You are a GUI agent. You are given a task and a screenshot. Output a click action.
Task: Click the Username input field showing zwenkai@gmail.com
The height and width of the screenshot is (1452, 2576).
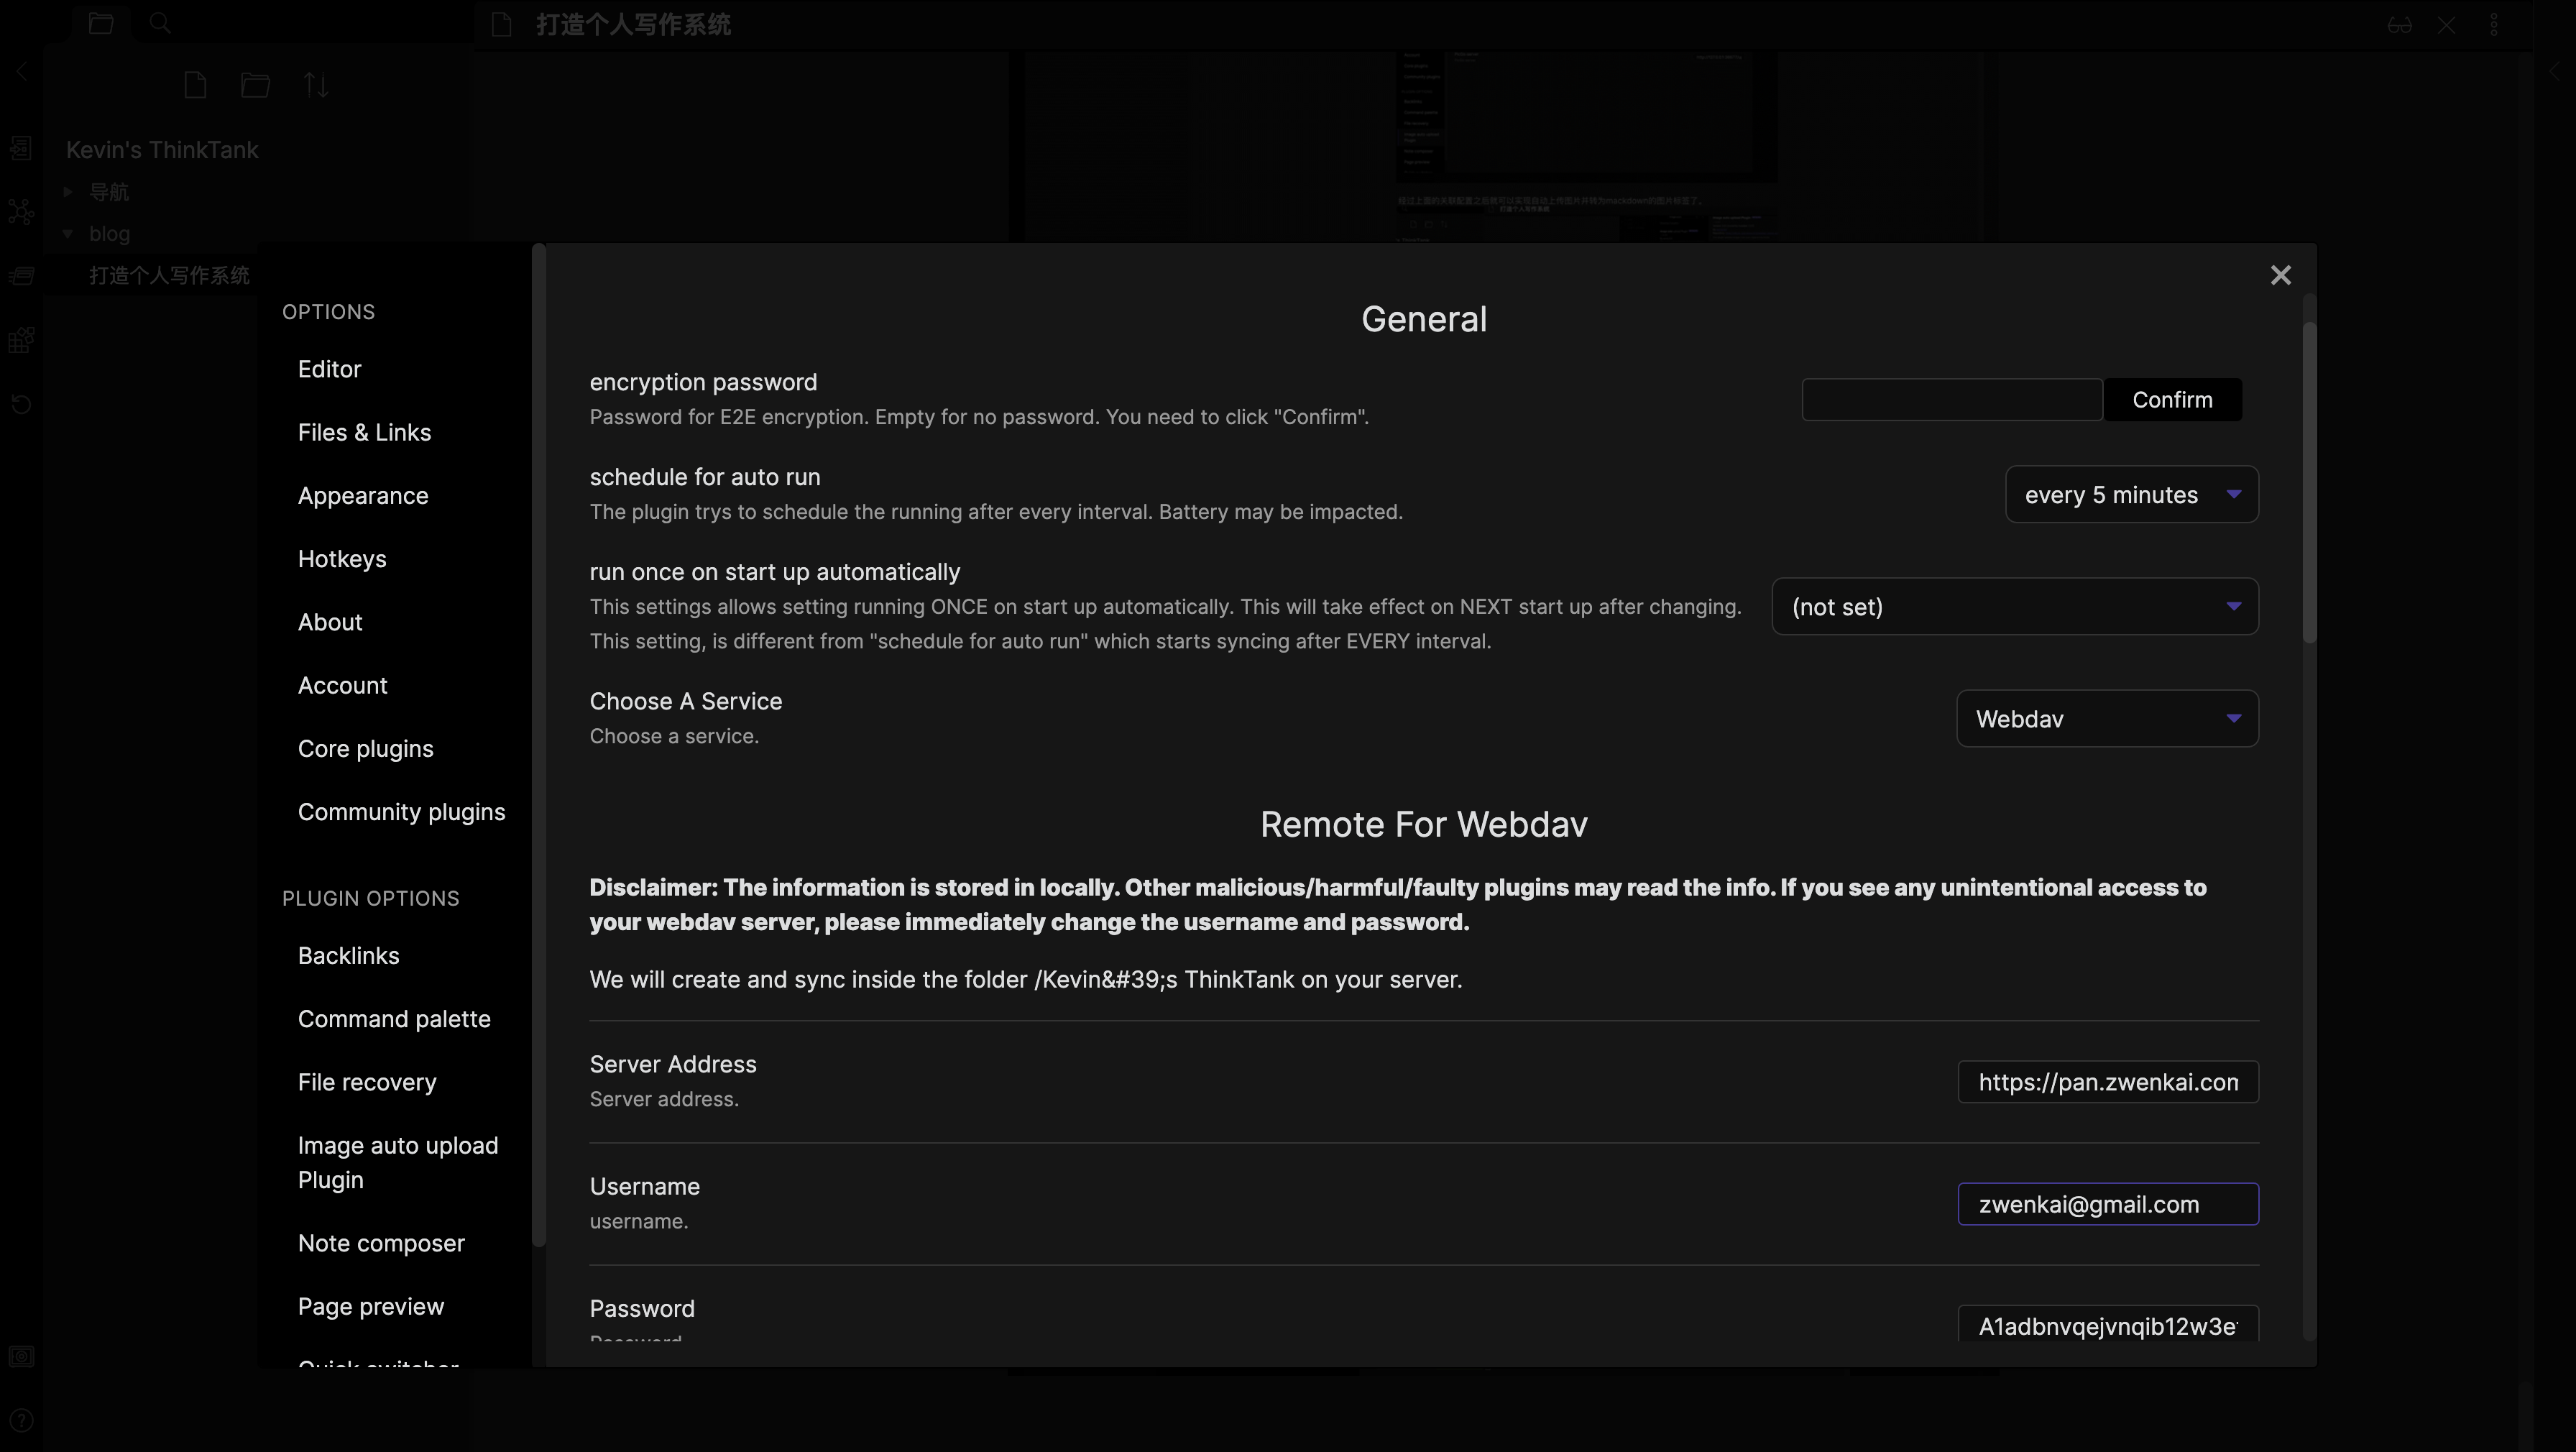click(x=2107, y=1203)
